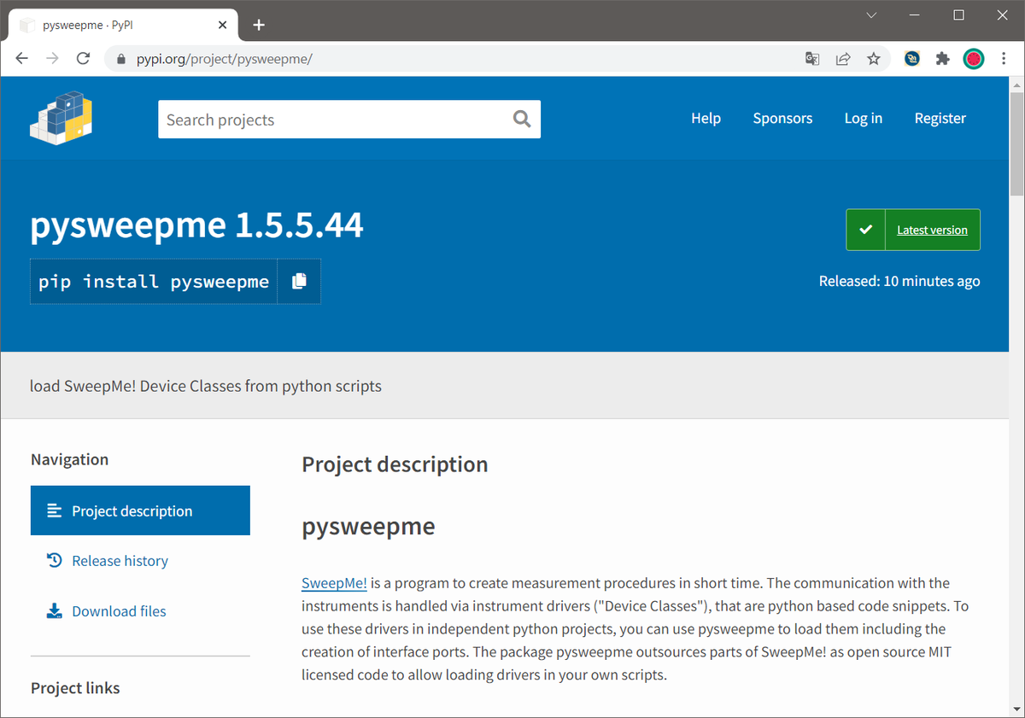This screenshot has height=718, width=1025.
Task: Minimize the browser window
Action: pyautogui.click(x=915, y=15)
